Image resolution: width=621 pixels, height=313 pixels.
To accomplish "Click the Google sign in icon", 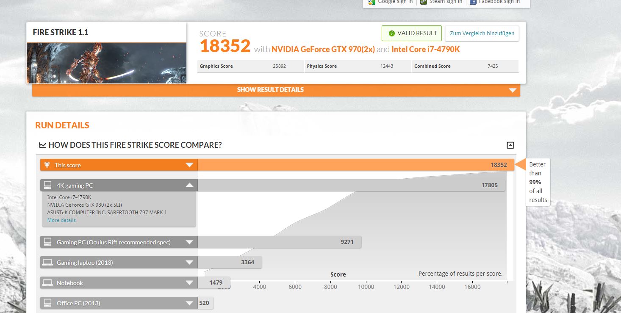I will pos(371,2).
